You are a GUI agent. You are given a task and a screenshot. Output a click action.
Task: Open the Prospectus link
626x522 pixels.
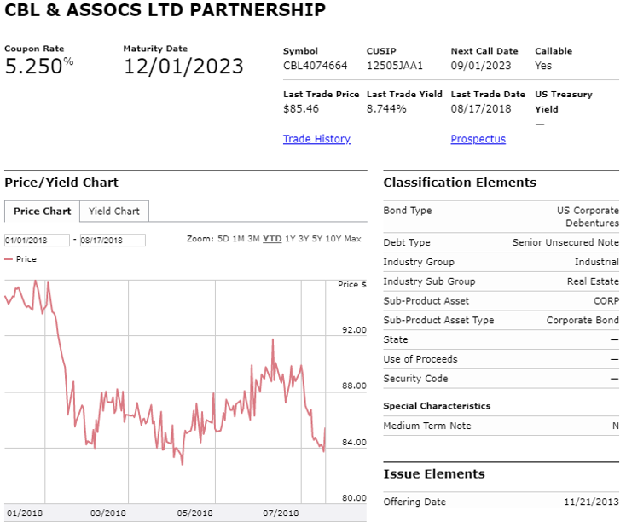(478, 139)
